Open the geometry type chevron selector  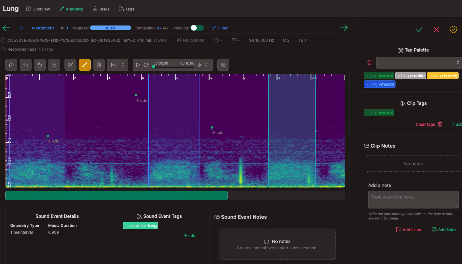123,65
